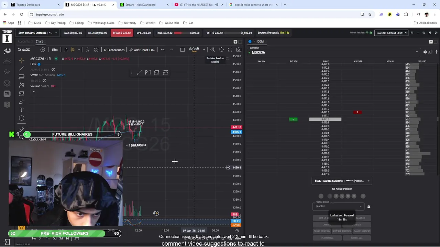This screenshot has height=247, width=440.
Task: Open the $50K Trading Combine account dropdown at top
Action: (38, 33)
